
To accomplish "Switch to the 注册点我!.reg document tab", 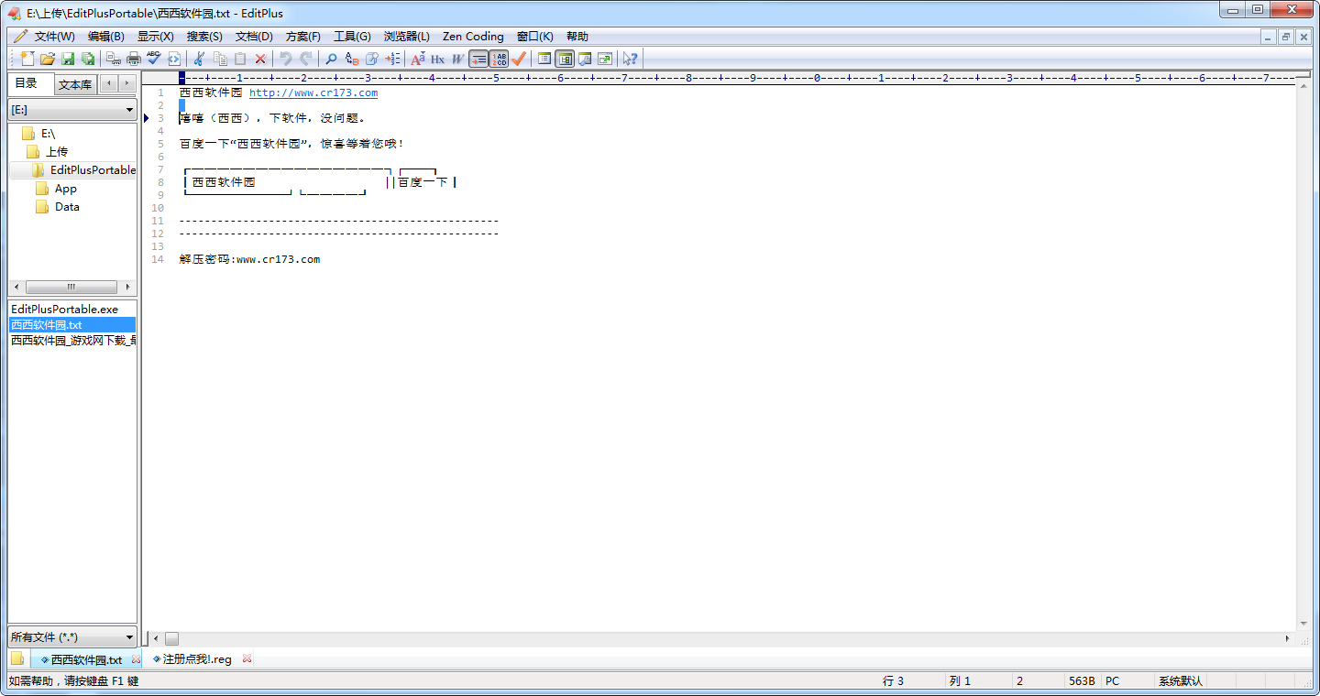I will click(197, 659).
